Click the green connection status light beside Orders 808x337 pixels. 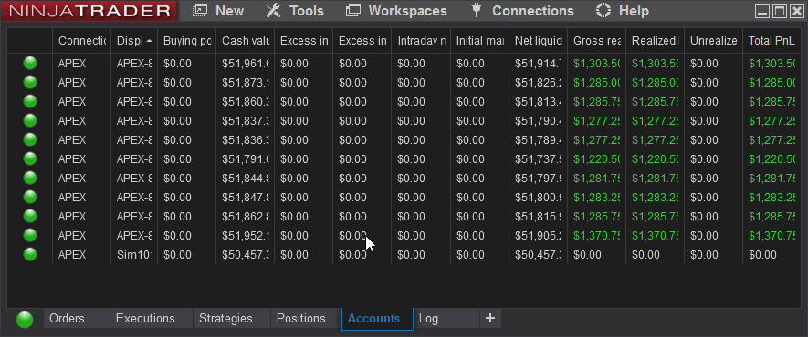tap(25, 320)
